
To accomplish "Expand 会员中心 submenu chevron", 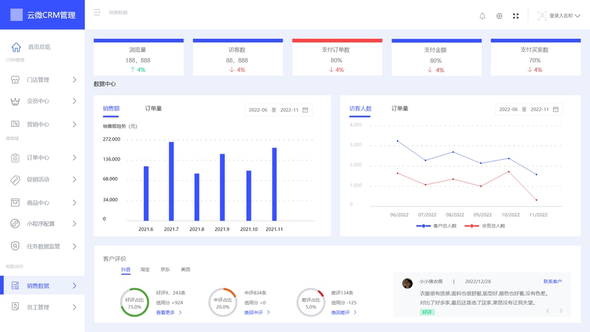I will pos(75,101).
